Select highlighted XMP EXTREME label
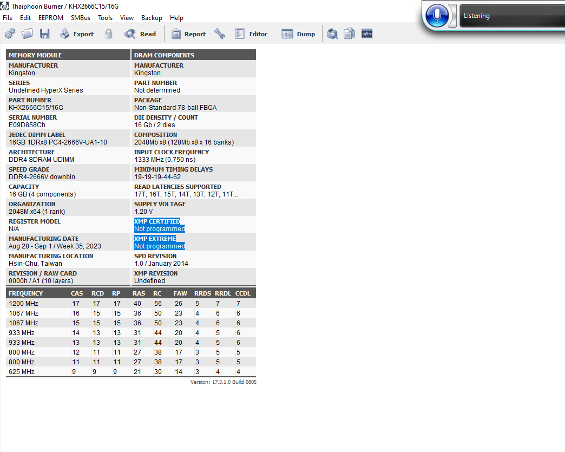This screenshot has height=452, width=565. click(x=155, y=239)
